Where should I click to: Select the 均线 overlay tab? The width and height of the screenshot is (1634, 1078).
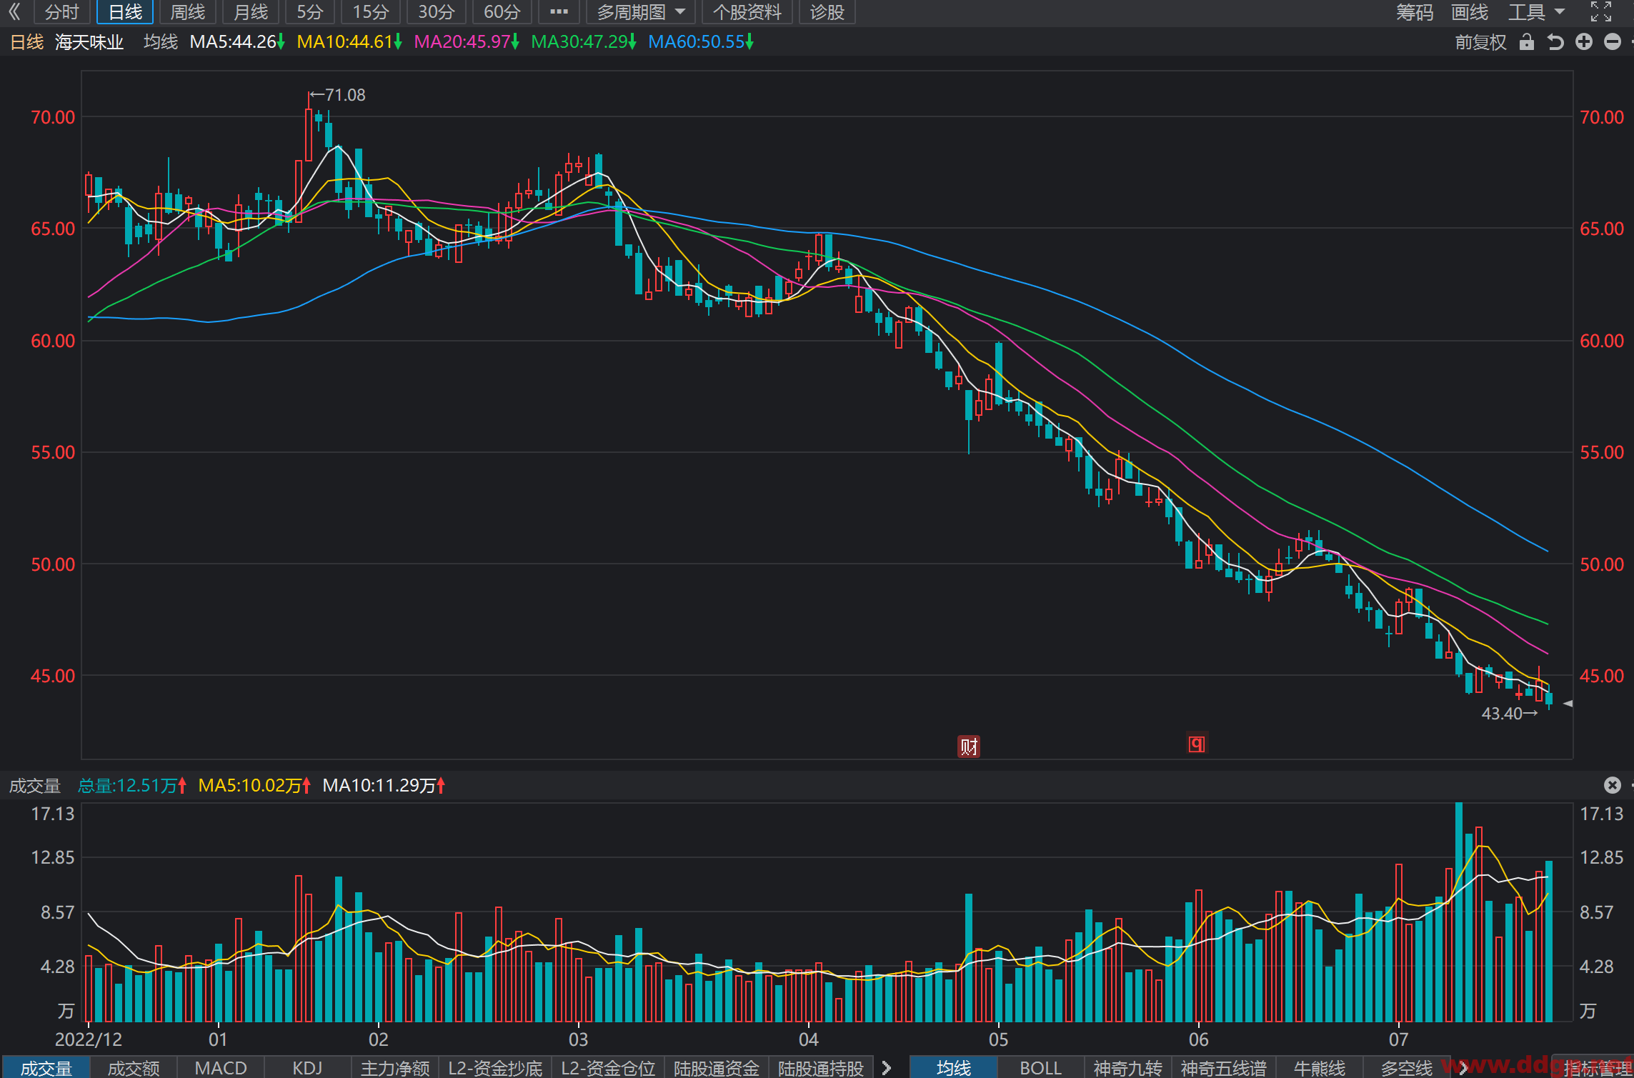[x=953, y=1067]
